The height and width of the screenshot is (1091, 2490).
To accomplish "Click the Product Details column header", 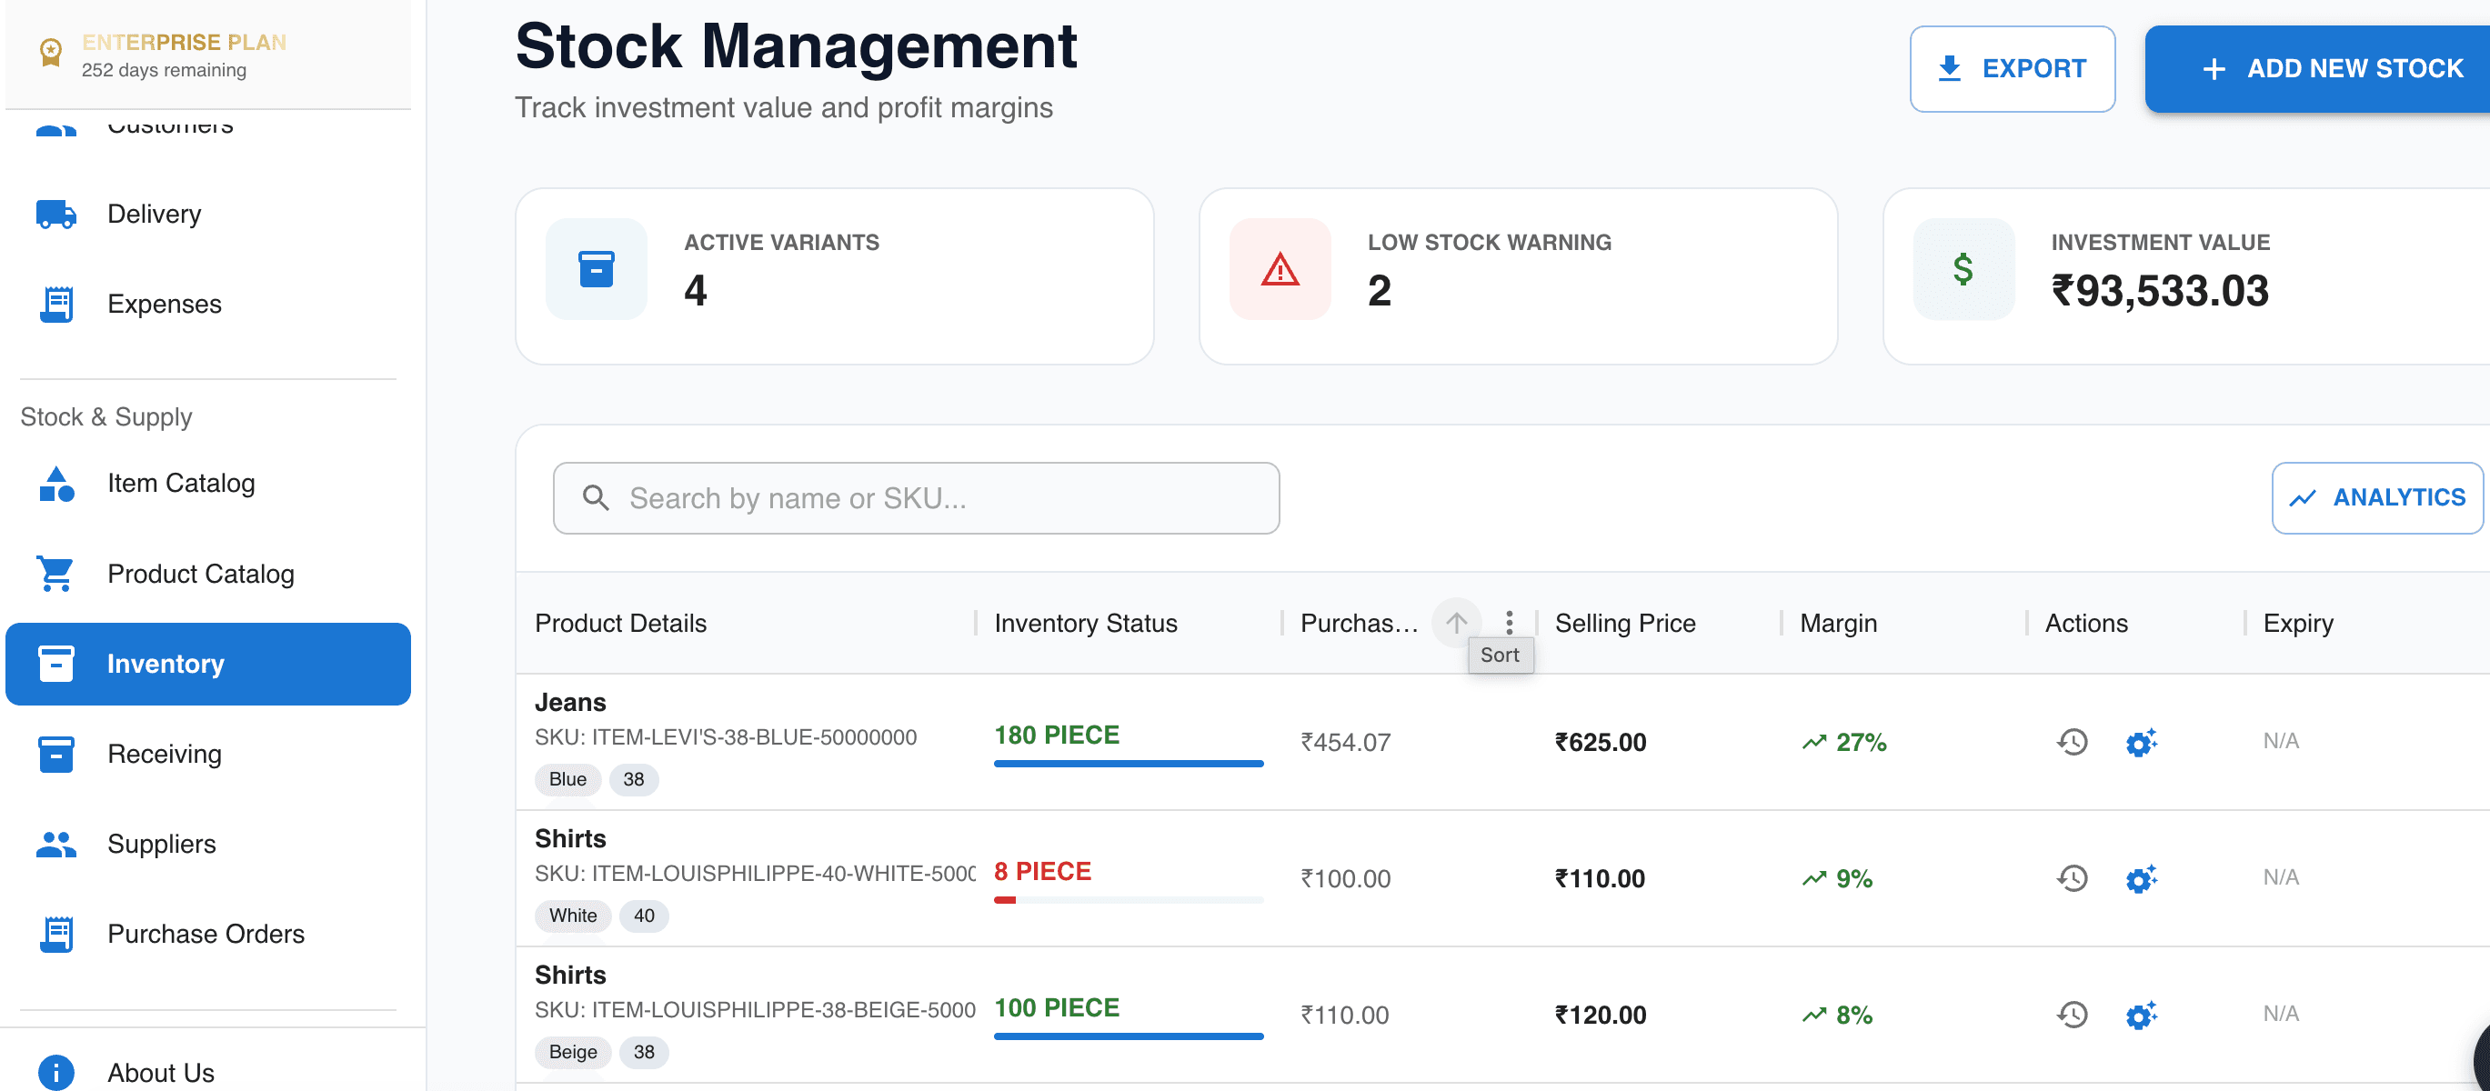I will 620,624.
